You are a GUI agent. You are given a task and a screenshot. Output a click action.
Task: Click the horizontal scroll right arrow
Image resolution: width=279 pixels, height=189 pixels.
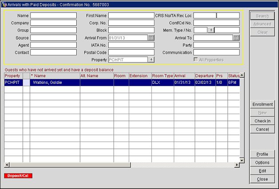point(237,165)
